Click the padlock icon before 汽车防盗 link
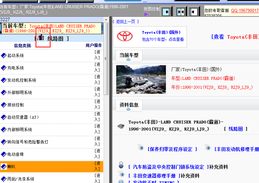 pos(121,165)
